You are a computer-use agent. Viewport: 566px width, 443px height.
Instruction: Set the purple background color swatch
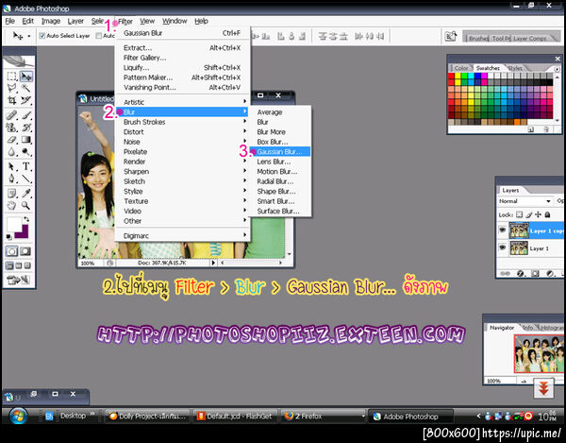coord(24,233)
